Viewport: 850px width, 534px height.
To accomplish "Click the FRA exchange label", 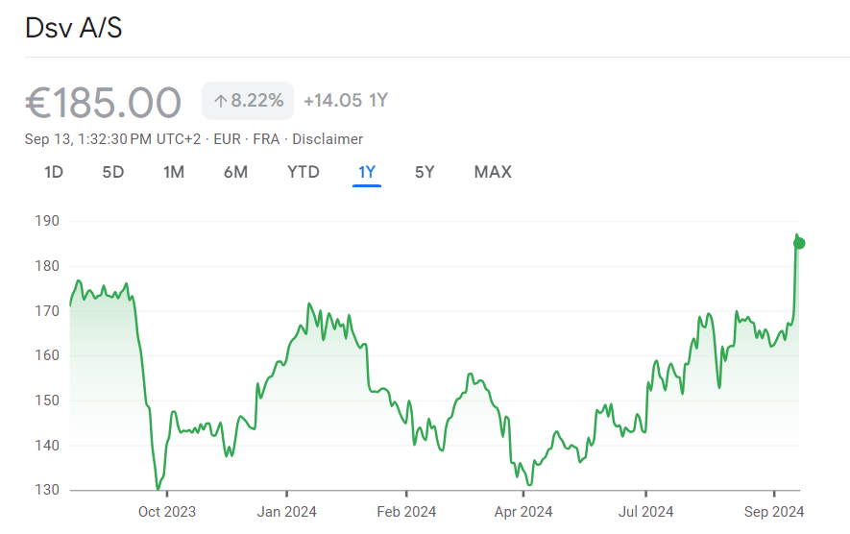I will [266, 139].
